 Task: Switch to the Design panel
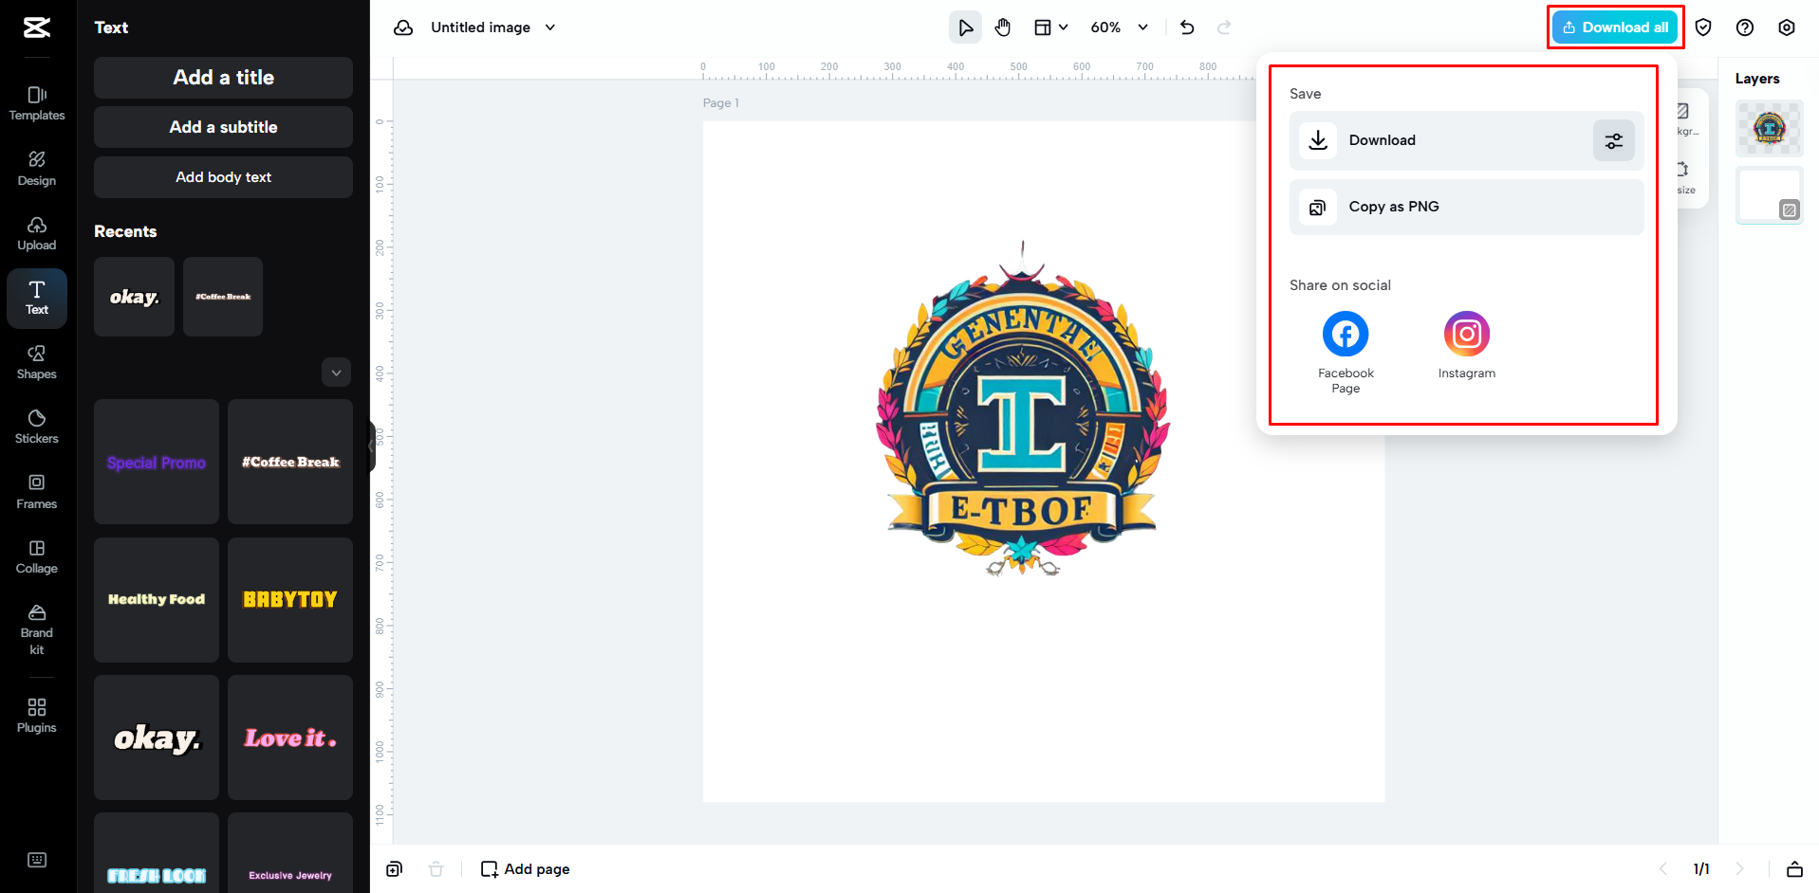click(36, 168)
